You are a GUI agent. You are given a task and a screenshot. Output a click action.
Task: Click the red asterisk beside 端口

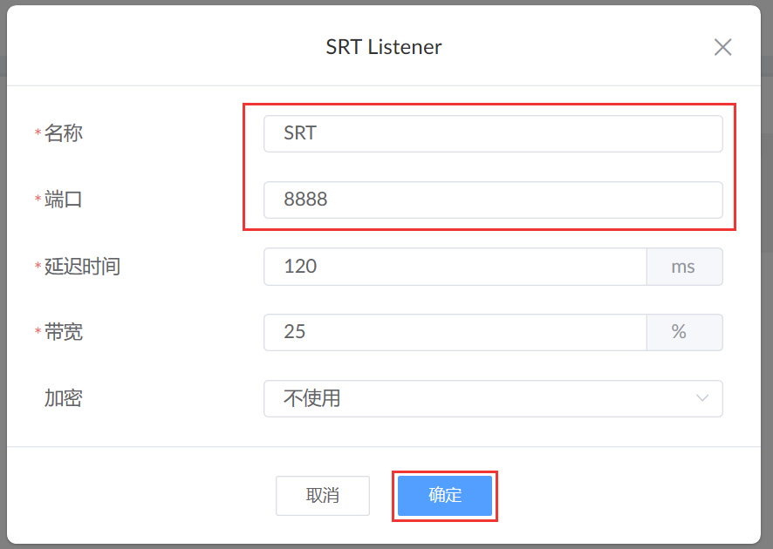pos(38,200)
